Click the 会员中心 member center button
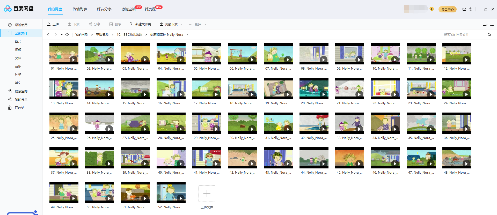 tap(447, 9)
